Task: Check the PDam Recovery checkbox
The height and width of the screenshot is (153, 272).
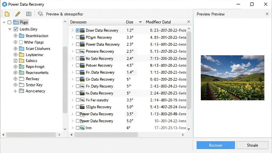Action: (x=78, y=37)
